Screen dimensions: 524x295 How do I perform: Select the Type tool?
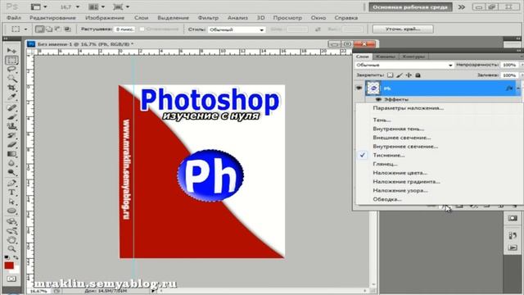(11, 193)
